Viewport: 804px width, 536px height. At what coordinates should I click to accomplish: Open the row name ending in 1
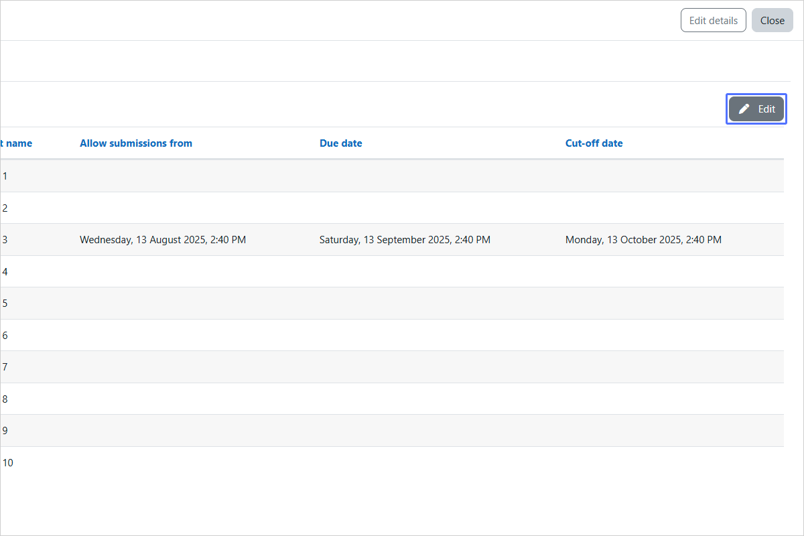(x=5, y=176)
